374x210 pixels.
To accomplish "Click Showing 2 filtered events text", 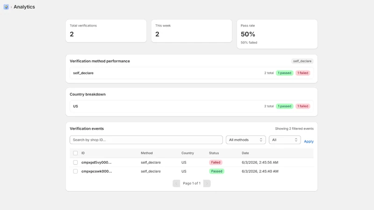I will pyautogui.click(x=295, y=129).
